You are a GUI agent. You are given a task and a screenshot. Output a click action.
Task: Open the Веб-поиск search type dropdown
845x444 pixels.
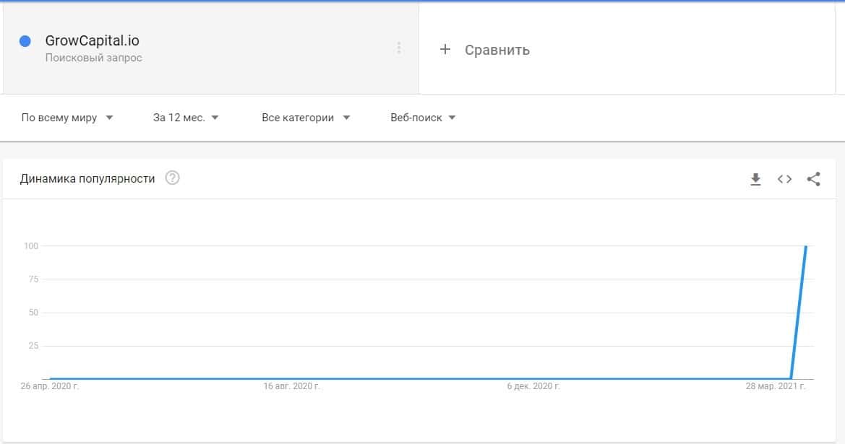[x=423, y=118]
